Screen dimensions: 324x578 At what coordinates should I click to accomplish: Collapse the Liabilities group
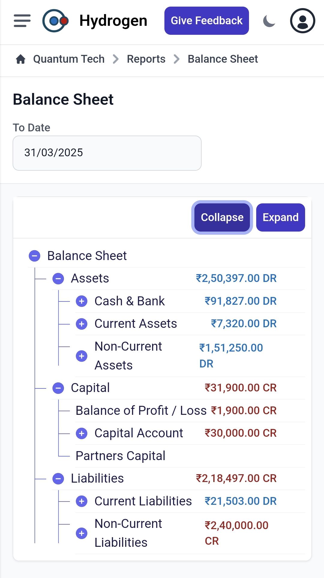[58, 479]
